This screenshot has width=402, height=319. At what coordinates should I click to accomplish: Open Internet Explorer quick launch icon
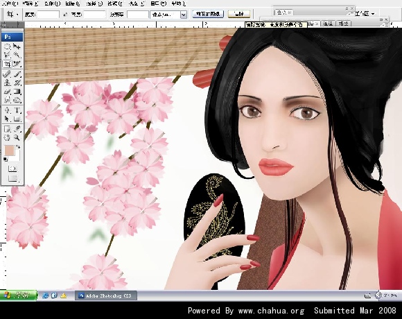pos(45,295)
